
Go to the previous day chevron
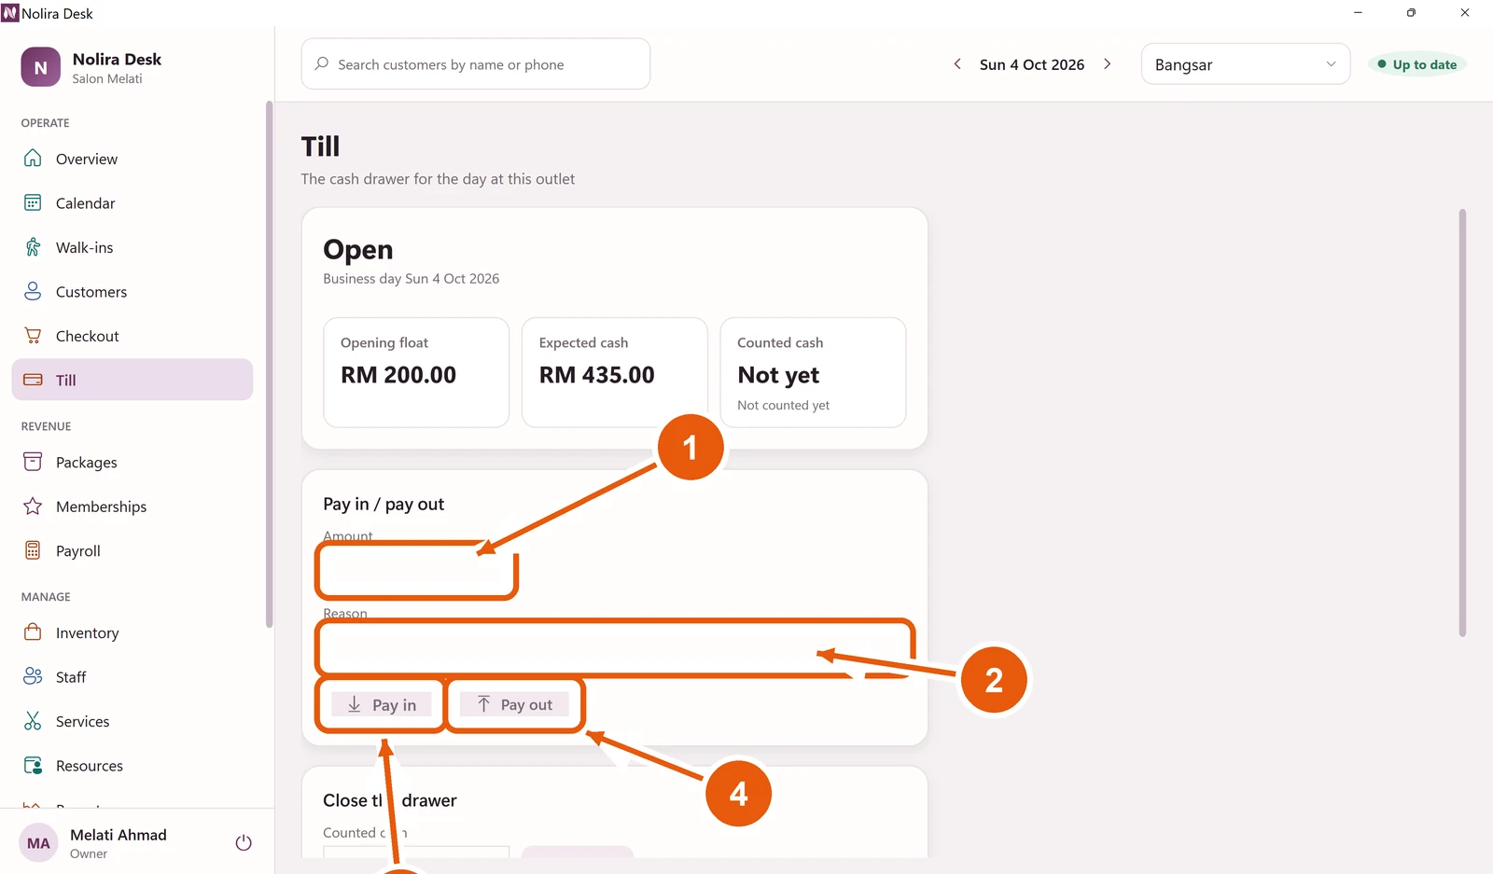pyautogui.click(x=957, y=64)
